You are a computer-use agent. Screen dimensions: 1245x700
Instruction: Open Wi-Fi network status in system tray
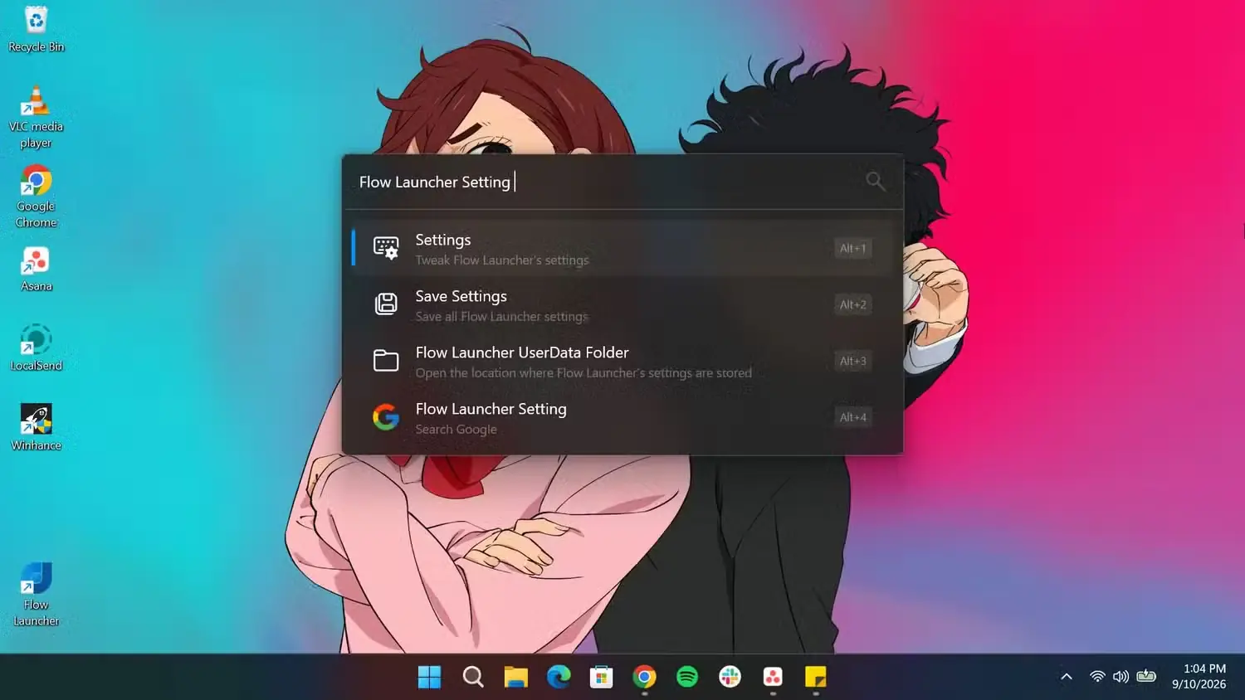1097,677
